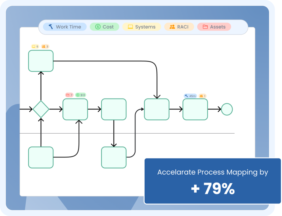Click the assets badge showing 7
This screenshot has width=282, height=216.
[69, 95]
